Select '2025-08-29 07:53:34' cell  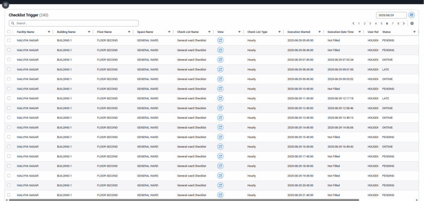coord(340,60)
